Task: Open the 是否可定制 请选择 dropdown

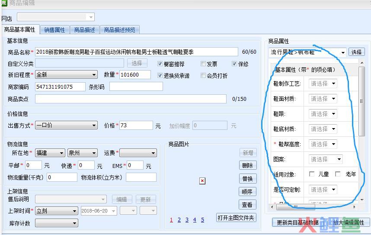Action: (323, 190)
